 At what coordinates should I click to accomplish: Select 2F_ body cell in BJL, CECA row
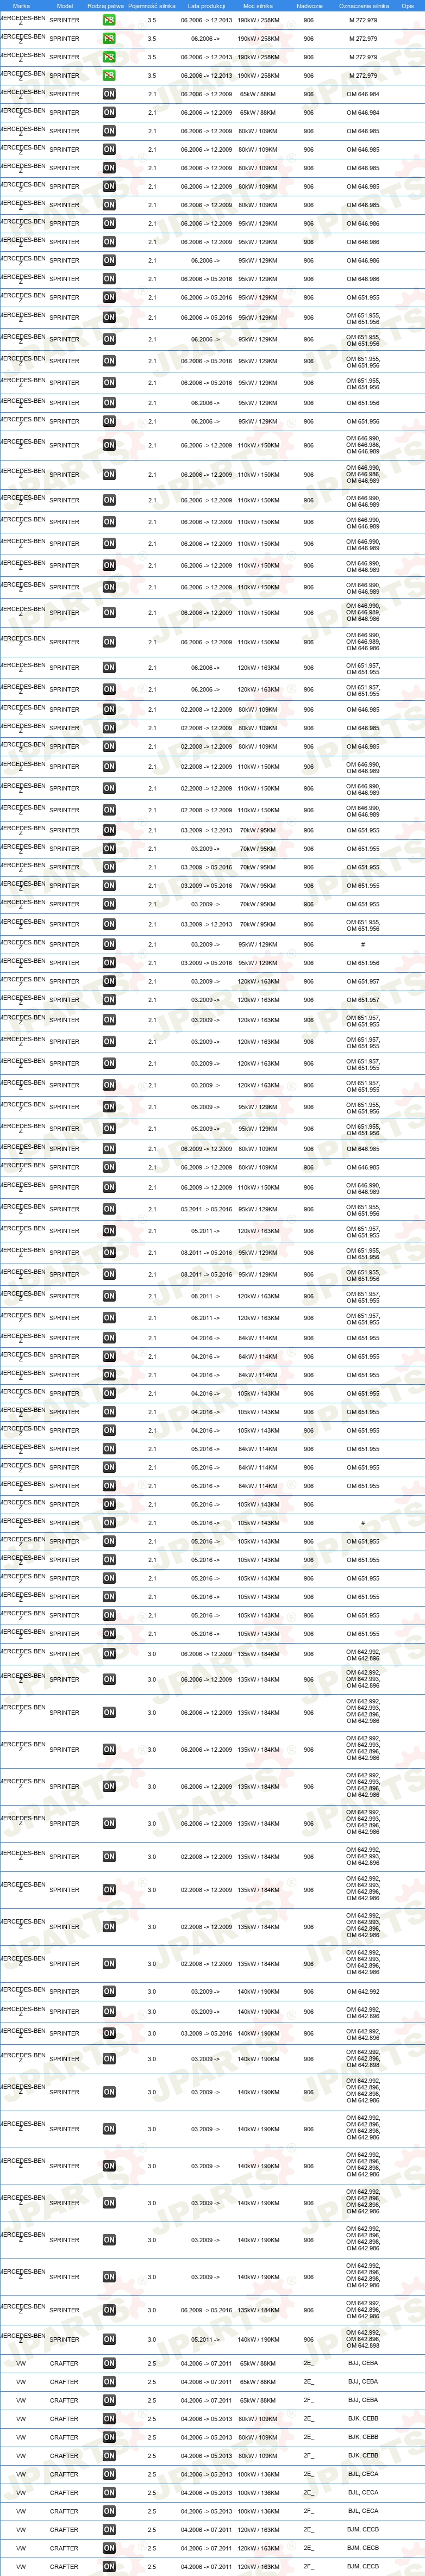(x=308, y=2511)
